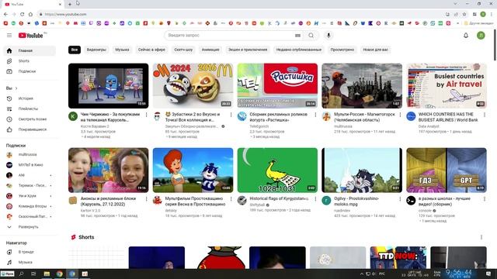Open options menu for Мульти-Россия Магнитогорск video
497x279 pixels.
[400, 115]
